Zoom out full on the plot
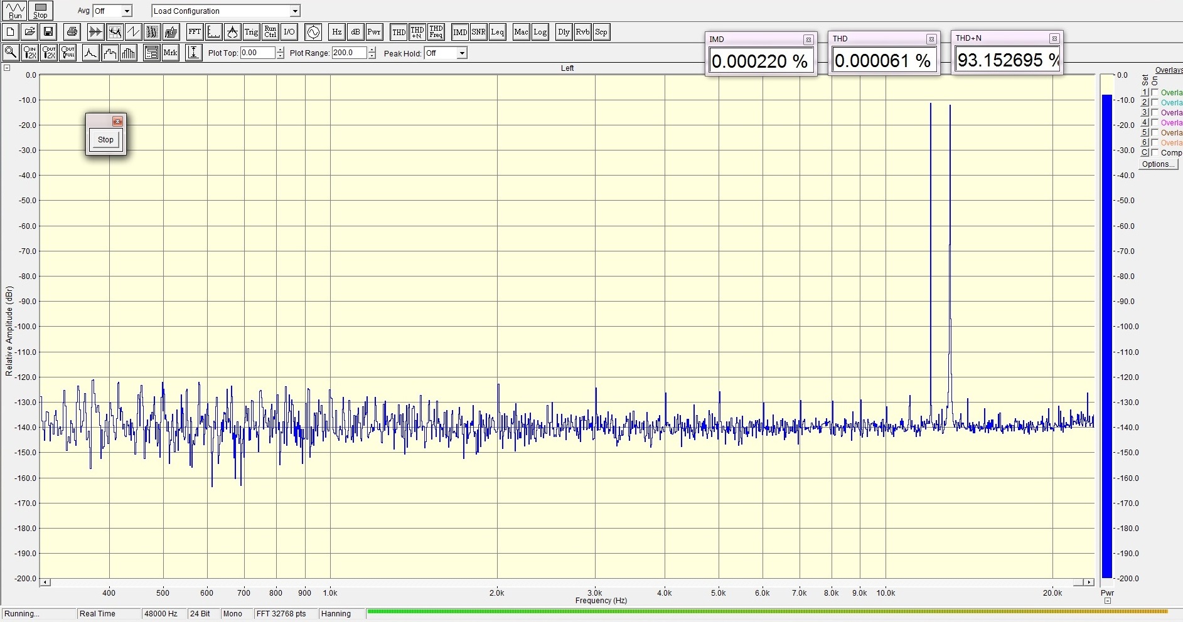The width and height of the screenshot is (1183, 622). click(x=67, y=53)
